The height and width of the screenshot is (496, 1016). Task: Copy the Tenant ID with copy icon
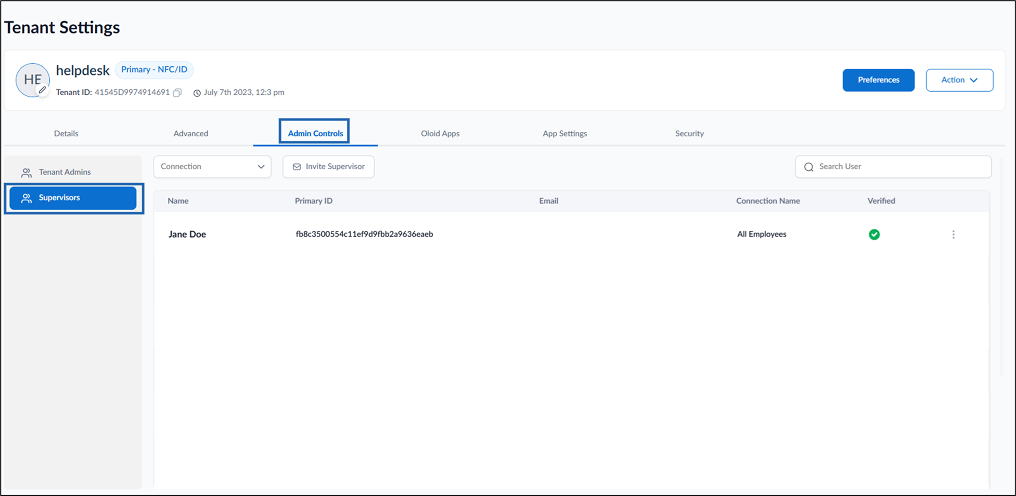(177, 93)
